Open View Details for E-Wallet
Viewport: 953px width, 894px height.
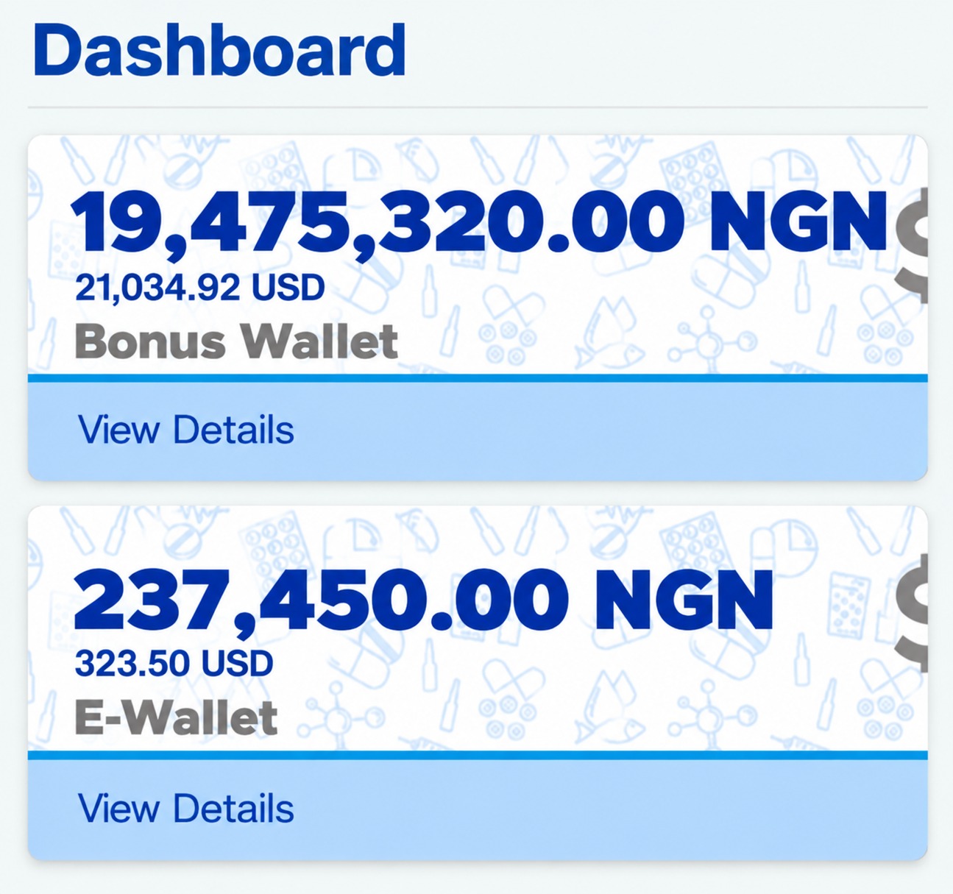186,808
